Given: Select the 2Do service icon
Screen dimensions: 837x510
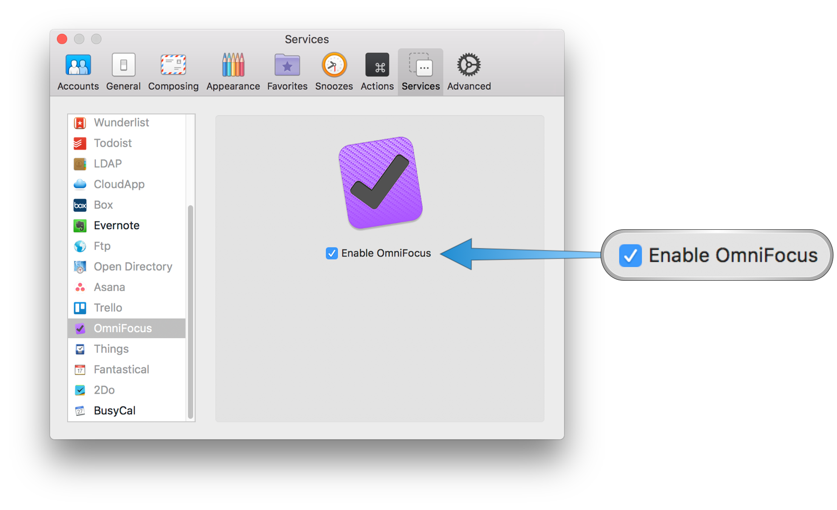Looking at the screenshot, I should tap(80, 390).
